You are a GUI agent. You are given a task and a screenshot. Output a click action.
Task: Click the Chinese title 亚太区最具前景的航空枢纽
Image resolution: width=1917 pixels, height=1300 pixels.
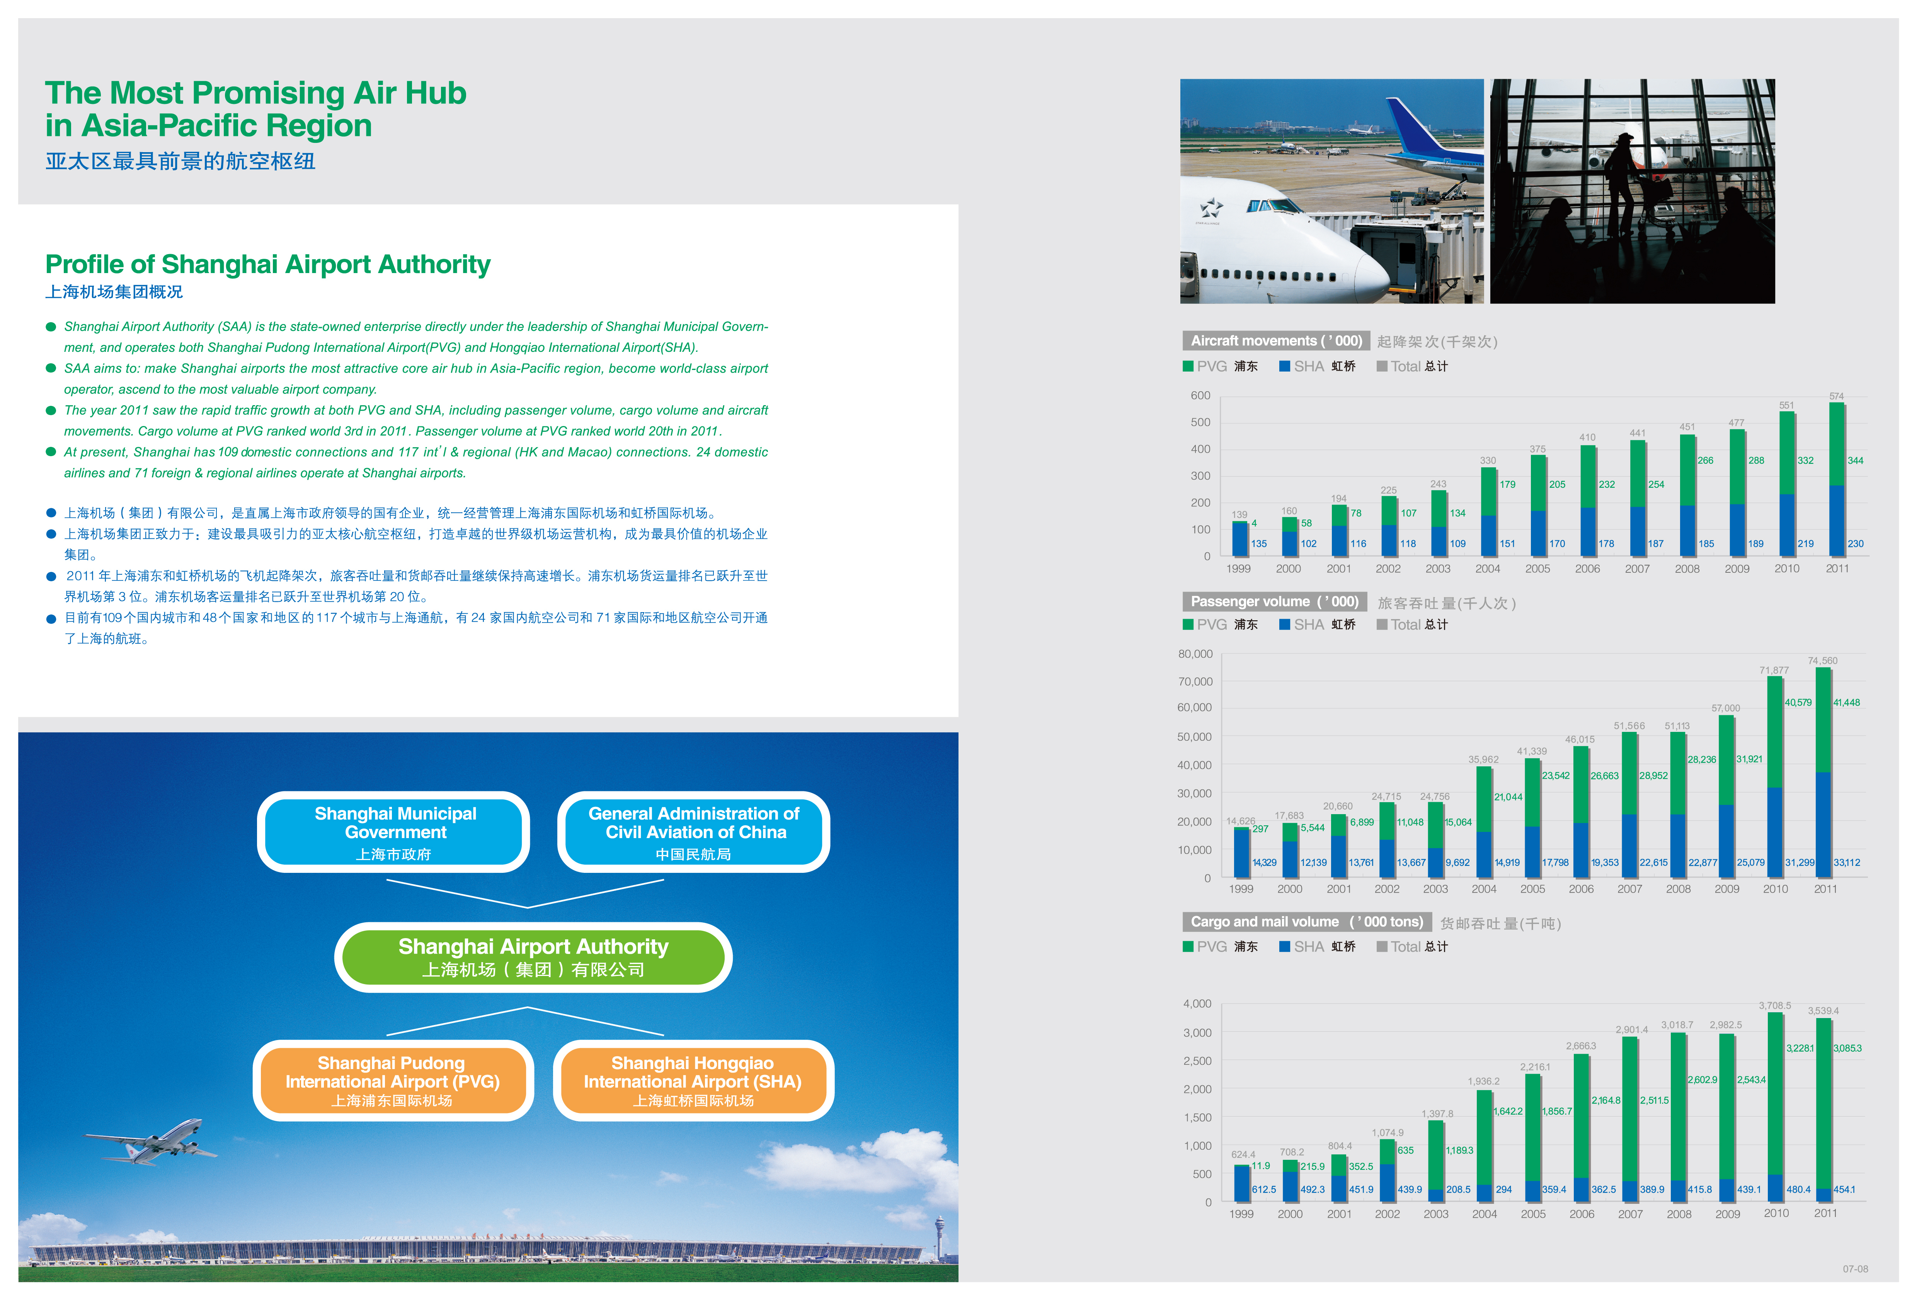(x=180, y=161)
